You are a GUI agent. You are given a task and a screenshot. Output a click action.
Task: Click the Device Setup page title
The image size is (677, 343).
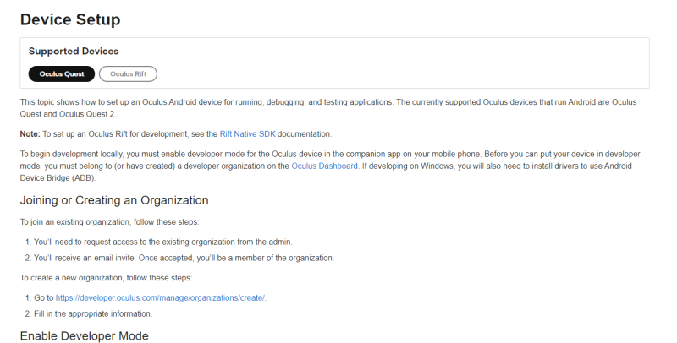coord(70,19)
